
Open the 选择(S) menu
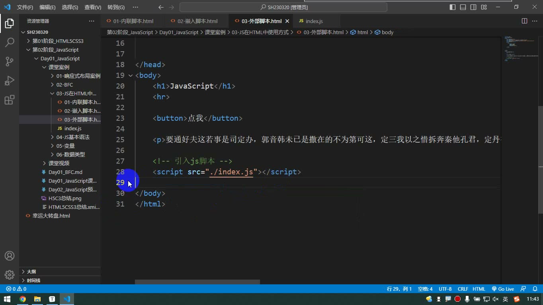point(70,7)
